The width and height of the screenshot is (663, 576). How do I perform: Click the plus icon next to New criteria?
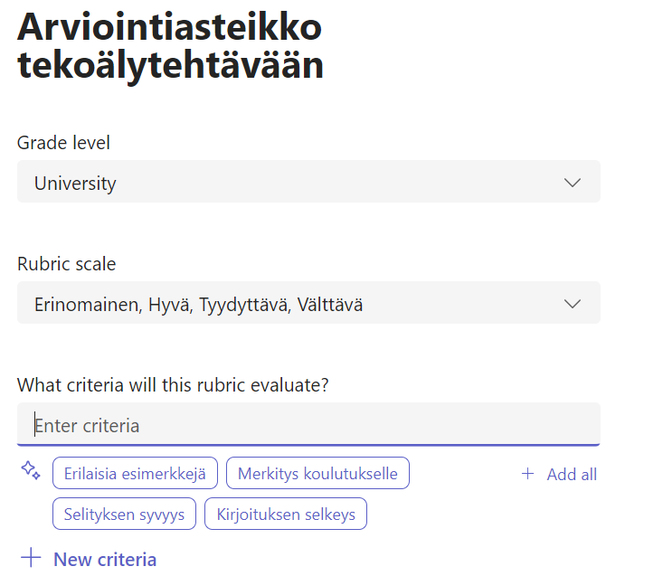[31, 558]
